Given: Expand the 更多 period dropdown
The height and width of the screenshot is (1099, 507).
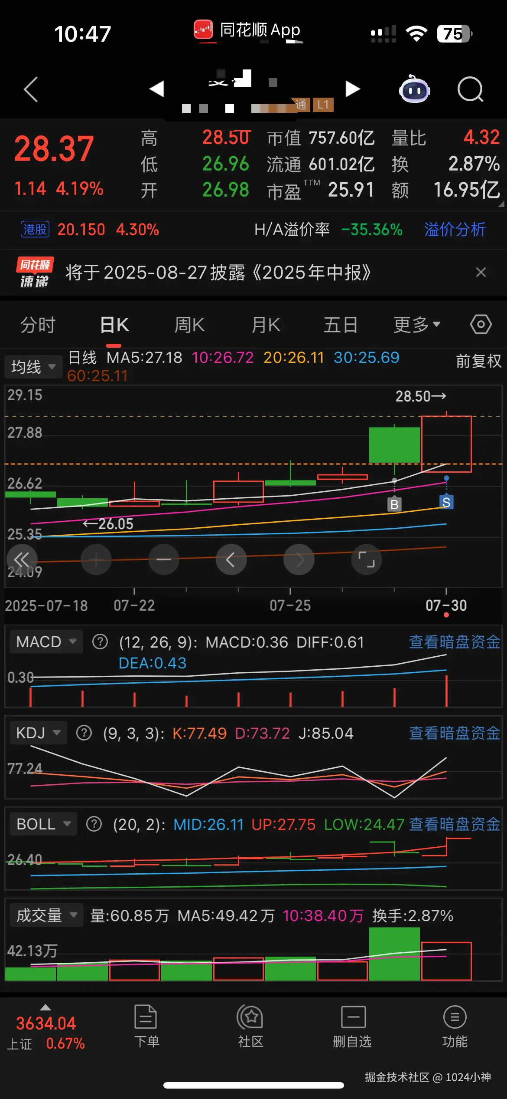Looking at the screenshot, I should pyautogui.click(x=417, y=325).
